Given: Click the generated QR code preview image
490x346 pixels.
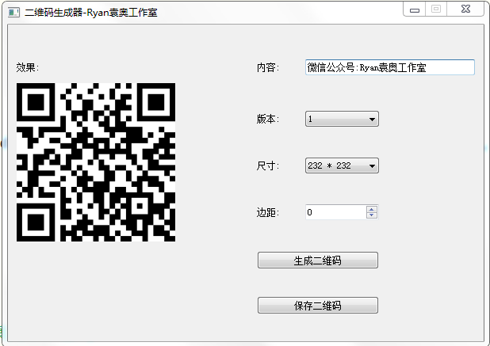Looking at the screenshot, I should tap(96, 162).
